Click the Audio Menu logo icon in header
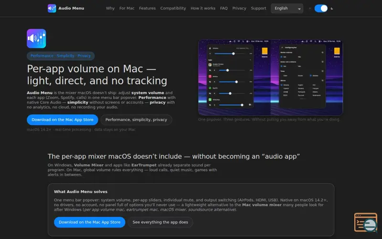Viewport: 382px width, 239px height. click(x=52, y=8)
